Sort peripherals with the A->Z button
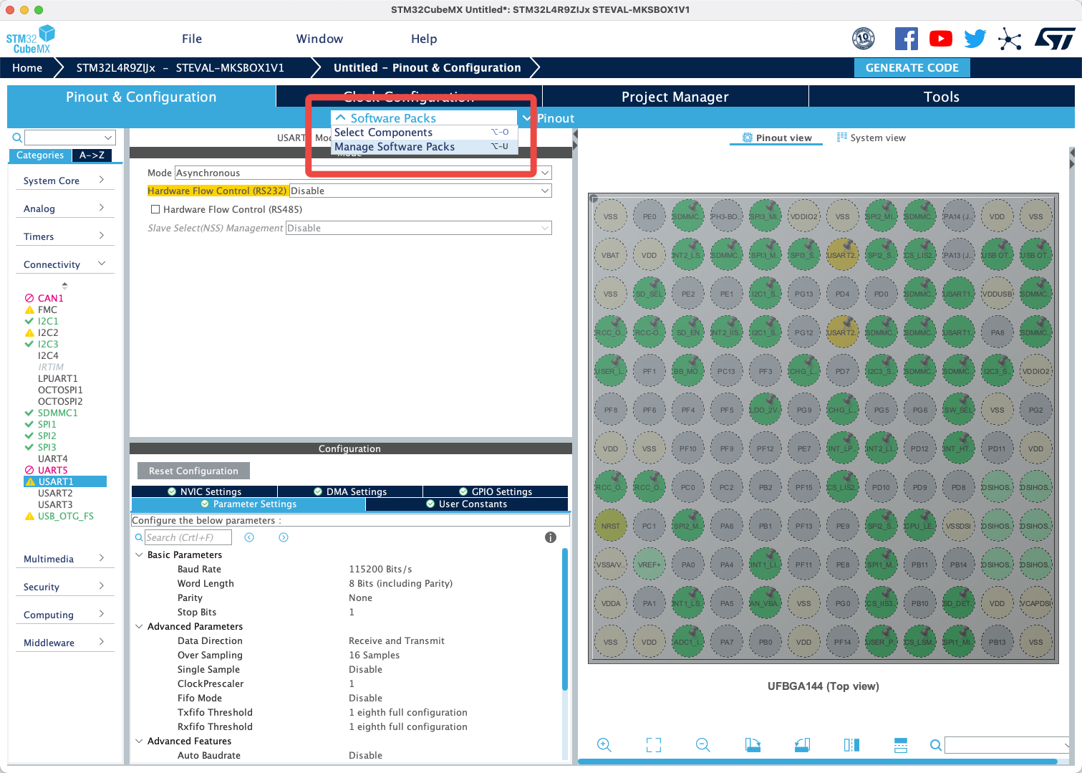 tap(92, 155)
